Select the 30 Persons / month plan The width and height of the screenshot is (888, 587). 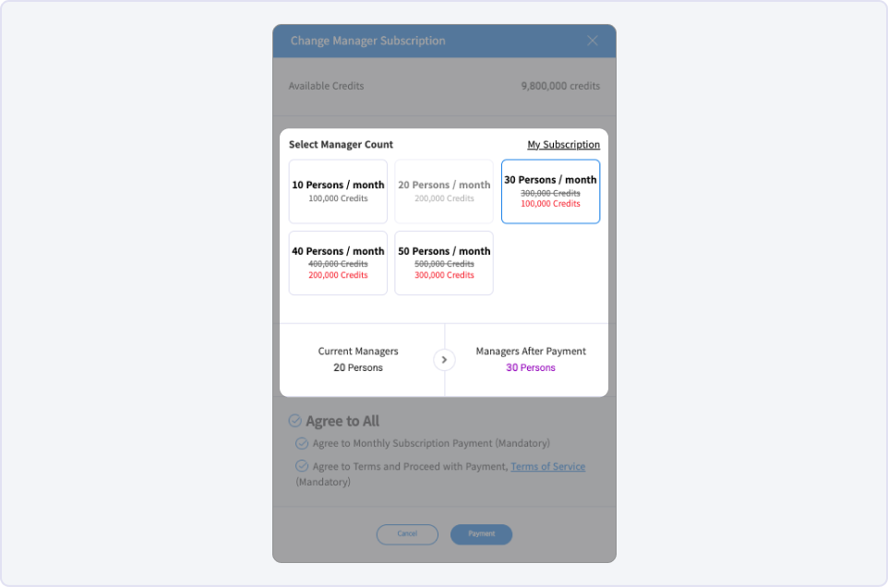(550, 191)
